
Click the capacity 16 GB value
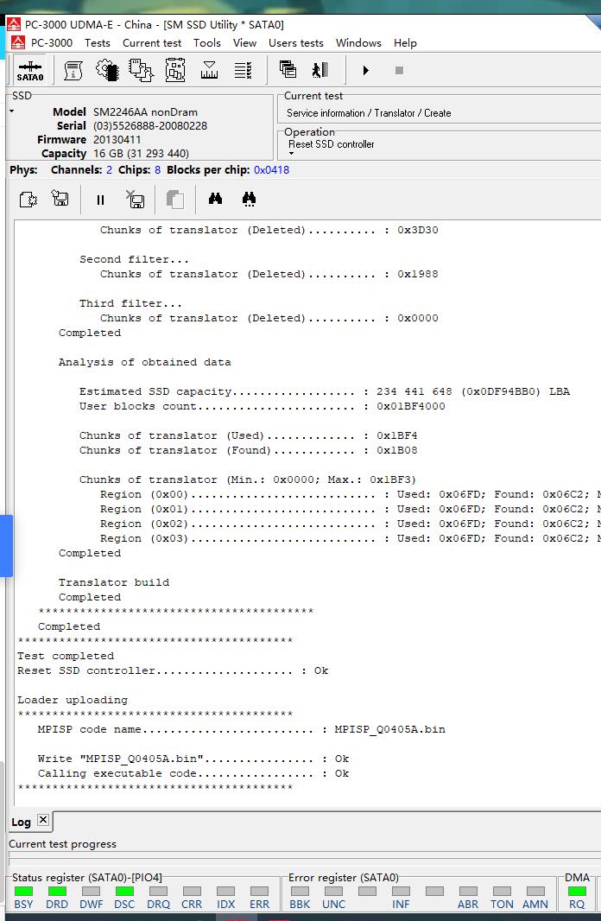(x=141, y=153)
